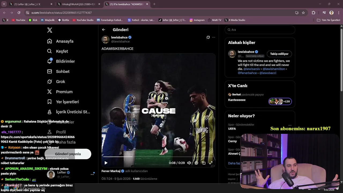Enable picture-in-picture for the video
Image resolution: width=343 pixels, height=193 pixels.
[x=204, y=163]
